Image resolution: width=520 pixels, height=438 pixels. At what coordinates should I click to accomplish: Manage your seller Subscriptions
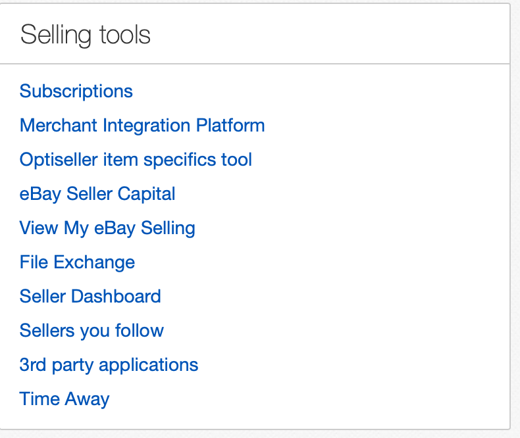coord(76,91)
